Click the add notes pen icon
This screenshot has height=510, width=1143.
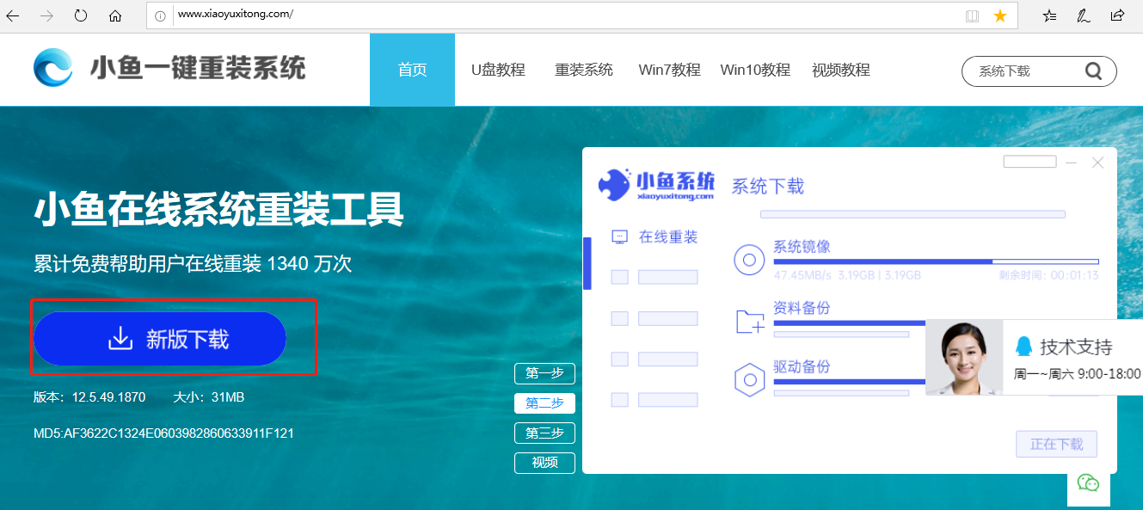(x=1084, y=15)
